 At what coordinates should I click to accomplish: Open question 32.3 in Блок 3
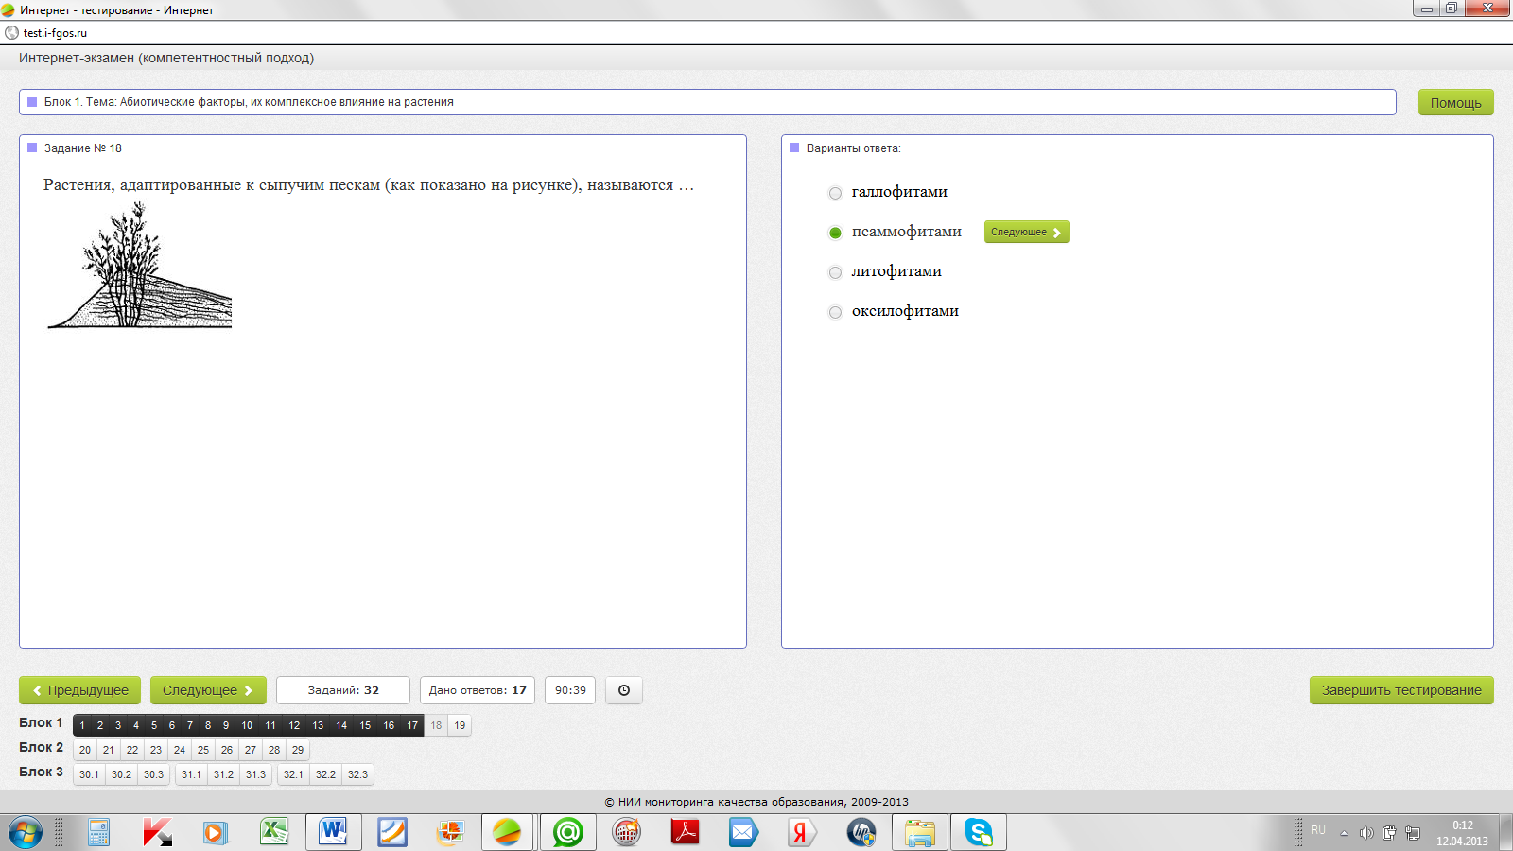(357, 774)
